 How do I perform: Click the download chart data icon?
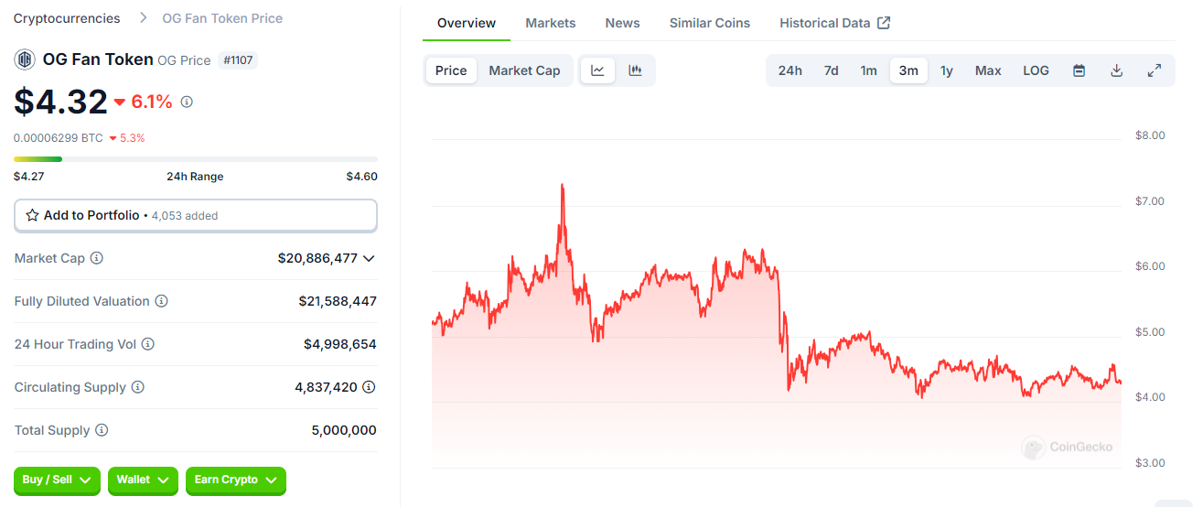(x=1116, y=70)
